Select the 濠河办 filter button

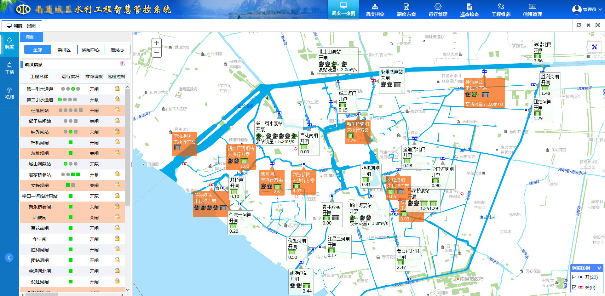pos(117,50)
